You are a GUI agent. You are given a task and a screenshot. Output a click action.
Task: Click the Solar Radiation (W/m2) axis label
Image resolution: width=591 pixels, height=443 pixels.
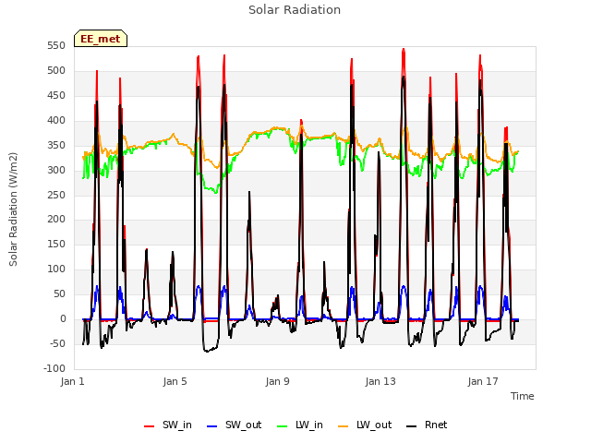tap(13, 210)
